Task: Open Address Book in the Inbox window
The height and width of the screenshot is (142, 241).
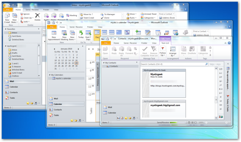Action: tap(167, 18)
